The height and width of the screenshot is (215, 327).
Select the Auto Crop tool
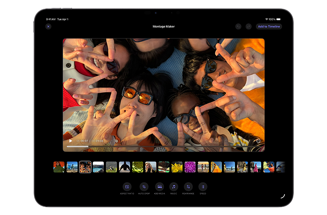143,186
